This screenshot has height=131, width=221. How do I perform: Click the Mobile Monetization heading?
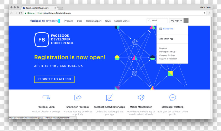141,107
